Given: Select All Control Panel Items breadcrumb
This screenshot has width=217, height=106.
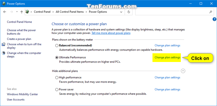Looking at the screenshot, I should (x=70, y=12).
